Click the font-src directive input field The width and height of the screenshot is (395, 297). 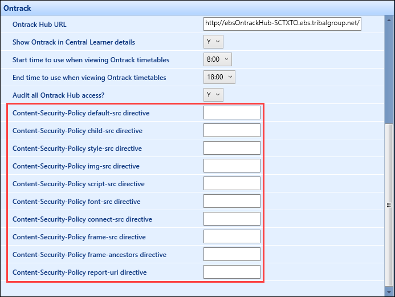point(232,201)
